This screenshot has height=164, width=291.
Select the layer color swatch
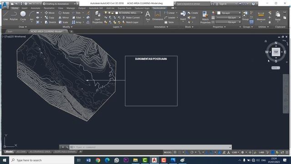coord(117,13)
